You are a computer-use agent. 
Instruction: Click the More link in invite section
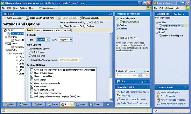(147, 71)
